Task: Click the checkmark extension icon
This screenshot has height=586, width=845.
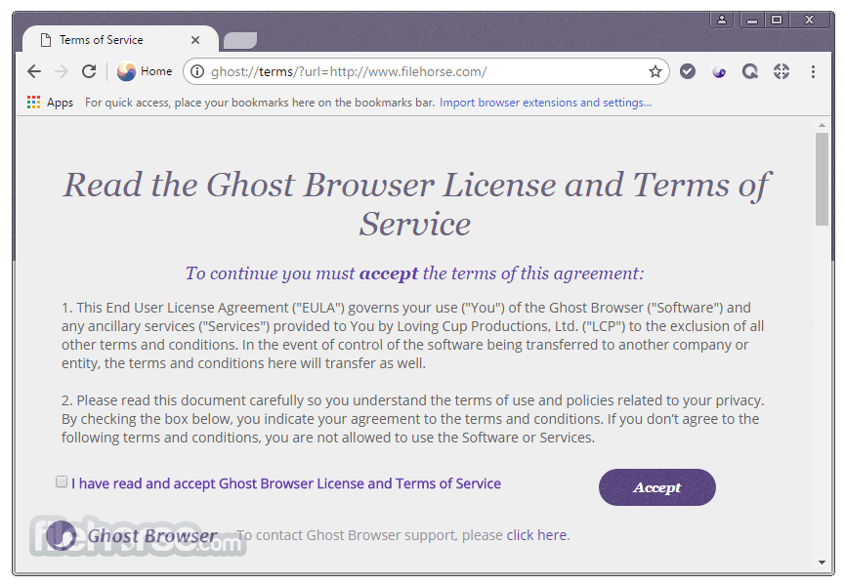Action: pyautogui.click(x=687, y=71)
